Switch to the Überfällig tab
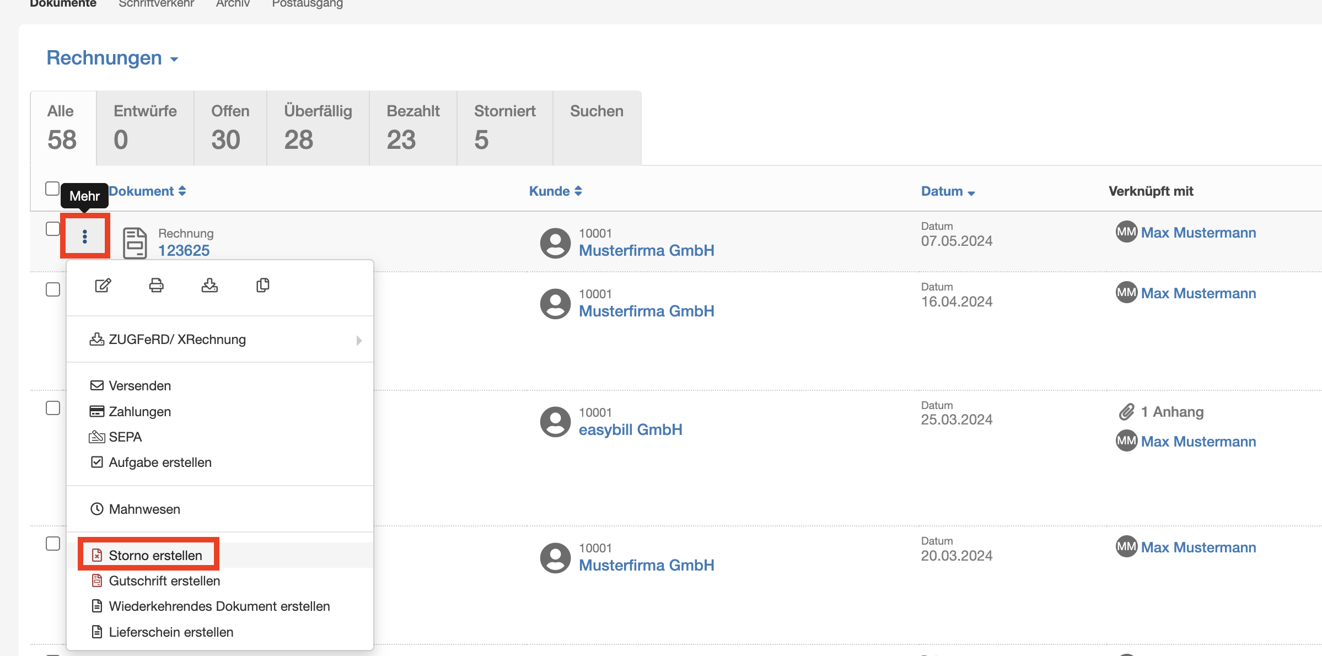Image resolution: width=1322 pixels, height=656 pixels. pyautogui.click(x=318, y=127)
